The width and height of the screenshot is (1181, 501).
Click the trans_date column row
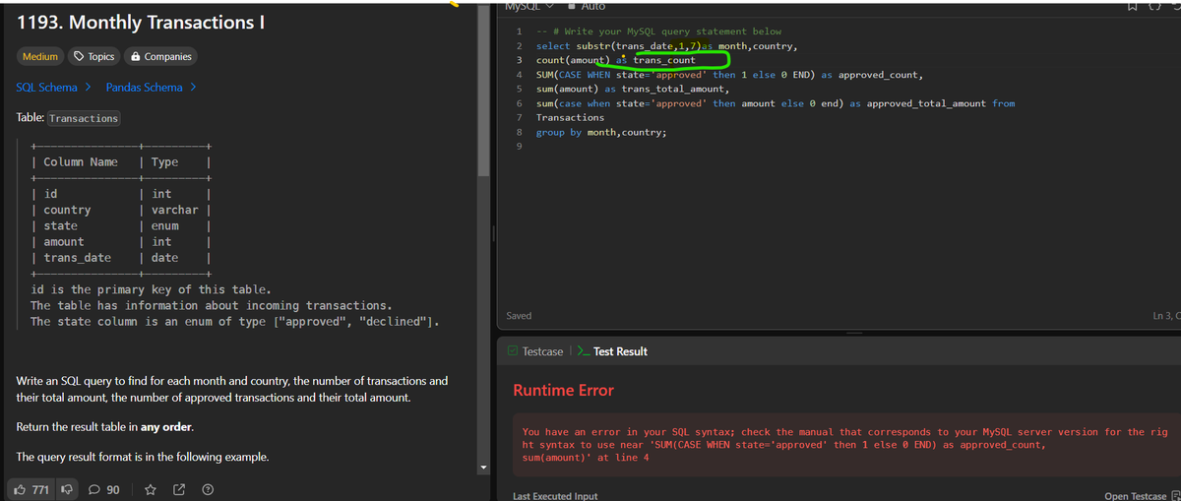120,258
